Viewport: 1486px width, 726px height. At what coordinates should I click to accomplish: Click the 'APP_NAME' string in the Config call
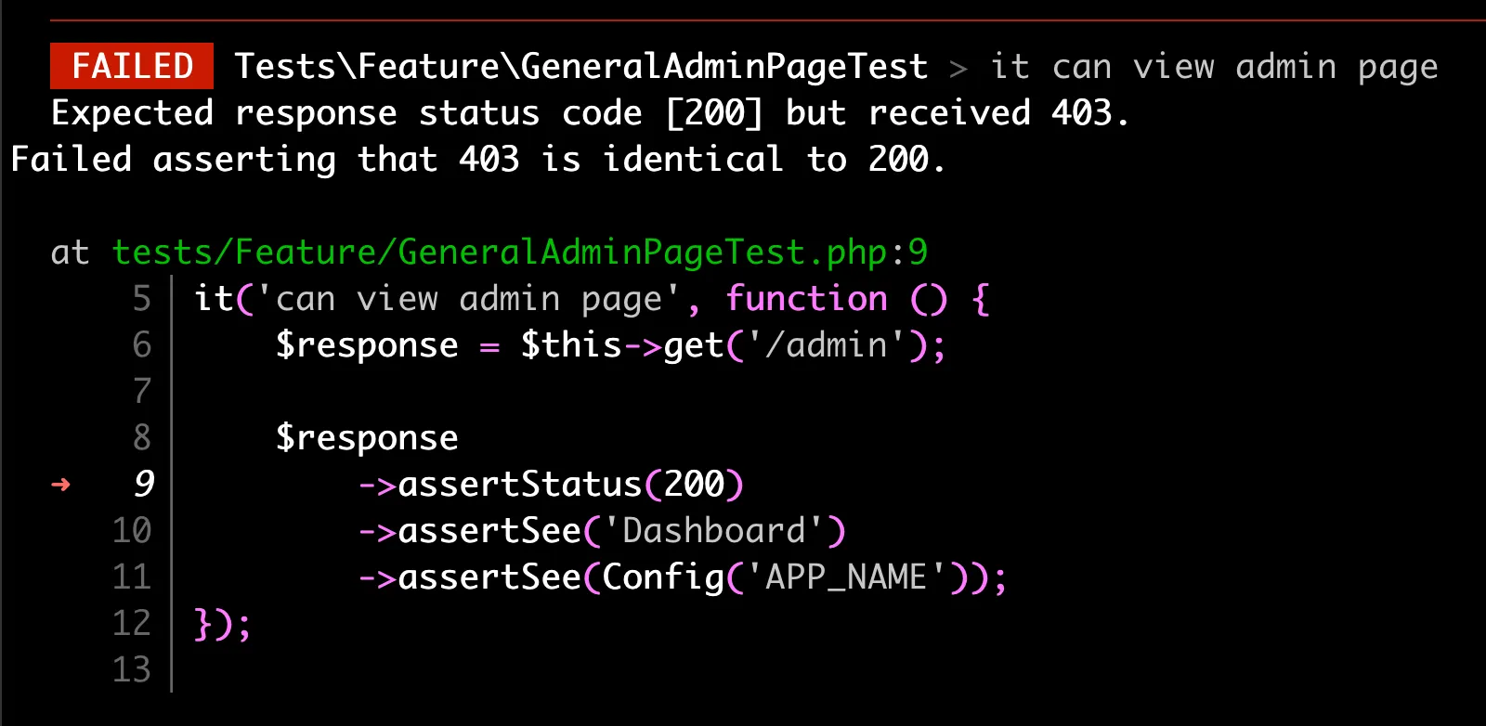845,577
